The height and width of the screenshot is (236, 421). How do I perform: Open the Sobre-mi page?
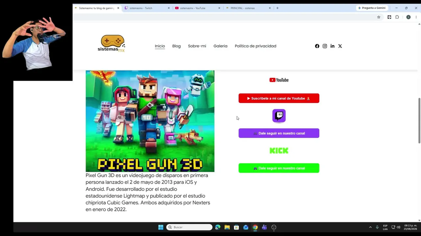pyautogui.click(x=197, y=46)
